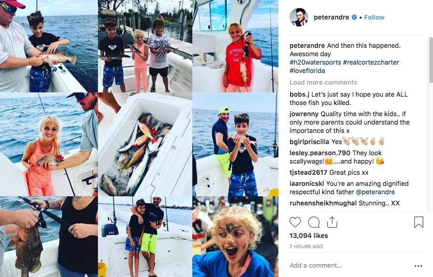Image resolution: width=433 pixels, height=277 pixels.
Task: Click the verified badge next to peterandre
Action: 354,17
